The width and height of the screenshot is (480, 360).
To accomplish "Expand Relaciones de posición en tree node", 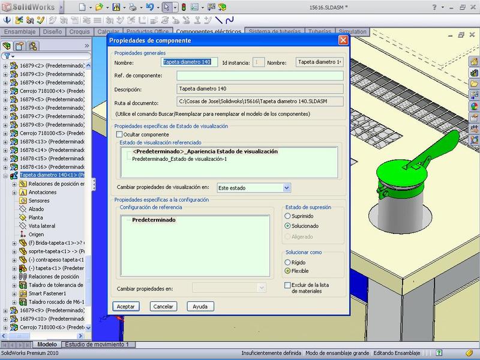I will click(x=14, y=184).
